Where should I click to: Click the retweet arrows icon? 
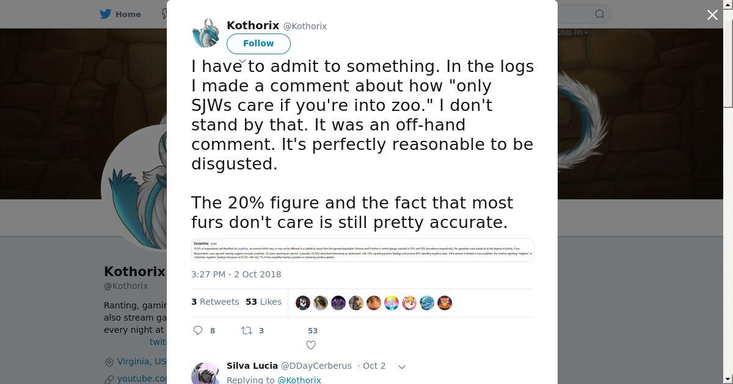click(x=247, y=330)
